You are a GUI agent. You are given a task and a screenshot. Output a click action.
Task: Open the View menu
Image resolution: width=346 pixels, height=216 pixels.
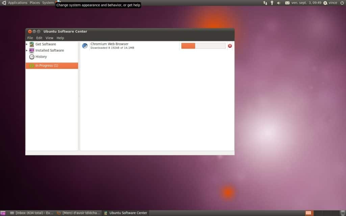(49, 38)
